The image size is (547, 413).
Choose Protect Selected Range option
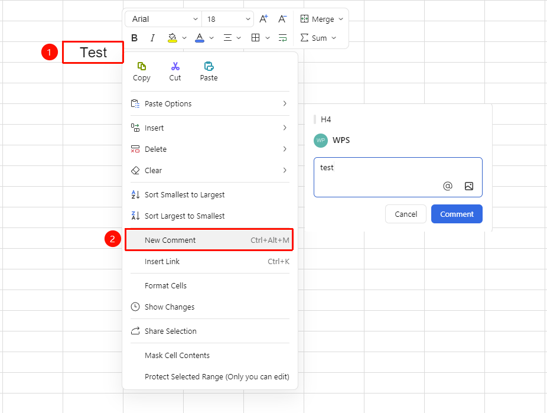point(210,377)
